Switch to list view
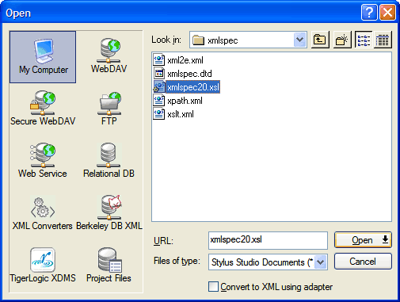The width and height of the screenshot is (400, 302). click(x=364, y=40)
